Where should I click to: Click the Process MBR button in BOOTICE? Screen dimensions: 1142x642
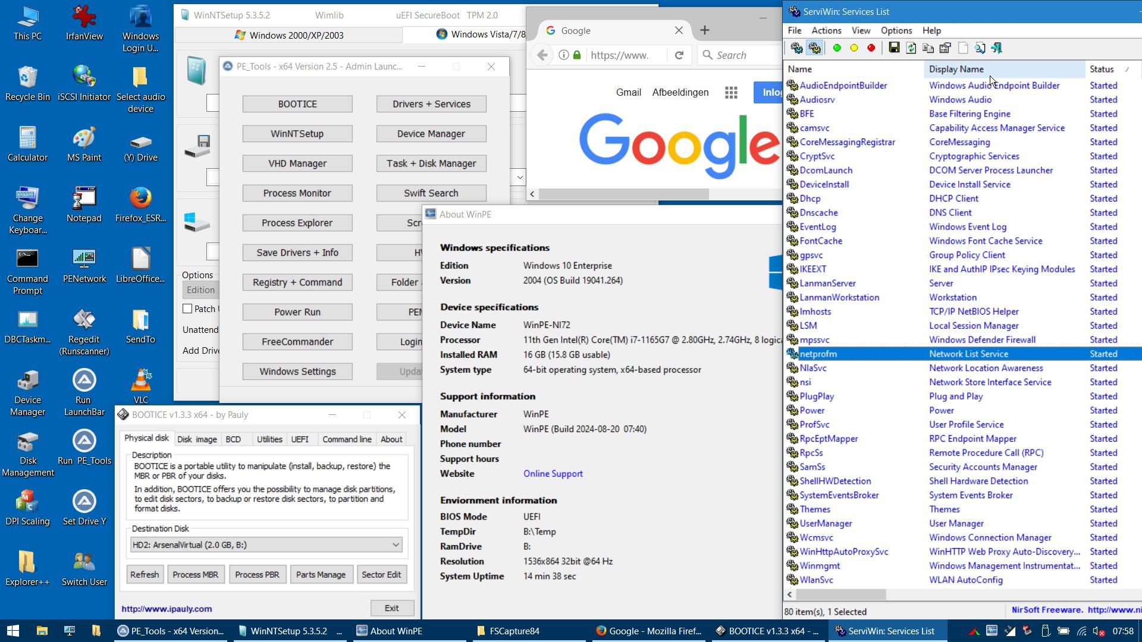(195, 575)
